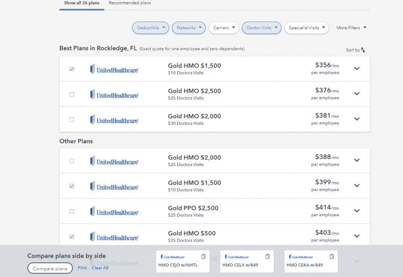Expand details of the $399/mo plan
This screenshot has height=277, width=403.
click(x=357, y=185)
